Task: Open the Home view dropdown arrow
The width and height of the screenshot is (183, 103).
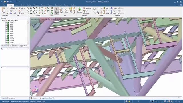Action: [x=17, y=8]
